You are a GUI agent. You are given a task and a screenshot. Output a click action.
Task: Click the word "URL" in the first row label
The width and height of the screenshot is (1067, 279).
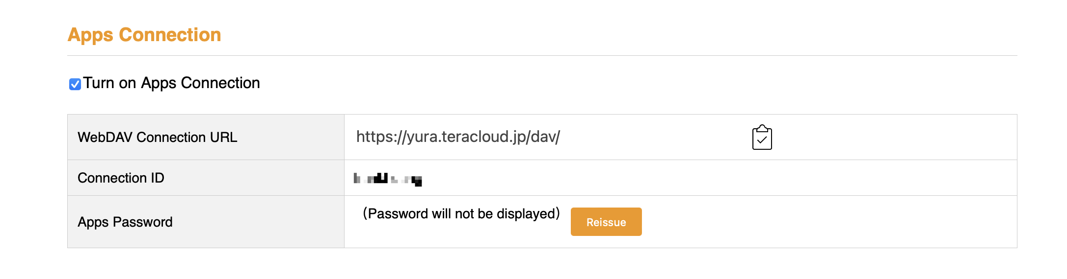[x=223, y=138]
